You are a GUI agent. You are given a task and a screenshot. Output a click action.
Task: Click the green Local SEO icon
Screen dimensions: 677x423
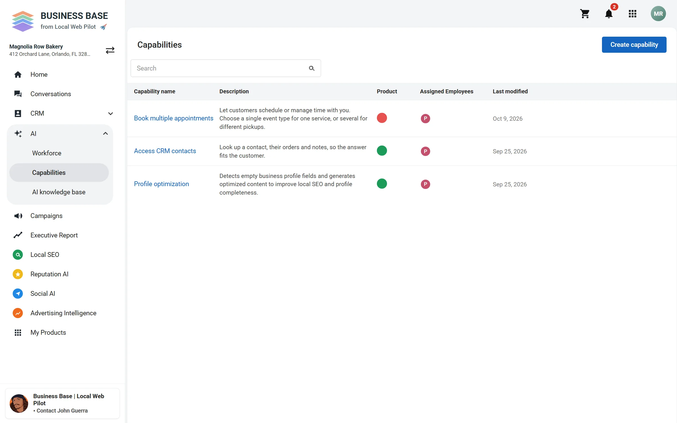coord(18,255)
